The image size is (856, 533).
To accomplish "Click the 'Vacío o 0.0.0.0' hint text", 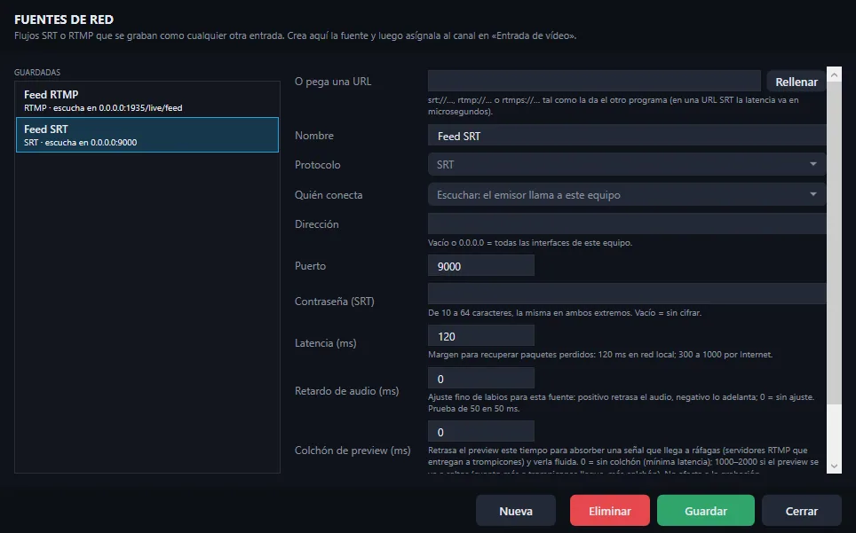I will tap(530, 242).
